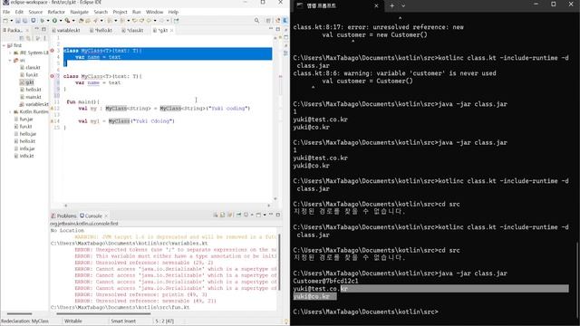Click the Pin Console icon
580x326 pixels.
pyautogui.click(x=239, y=215)
